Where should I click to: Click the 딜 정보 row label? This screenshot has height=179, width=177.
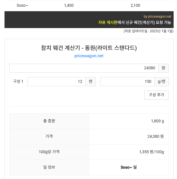49,167
